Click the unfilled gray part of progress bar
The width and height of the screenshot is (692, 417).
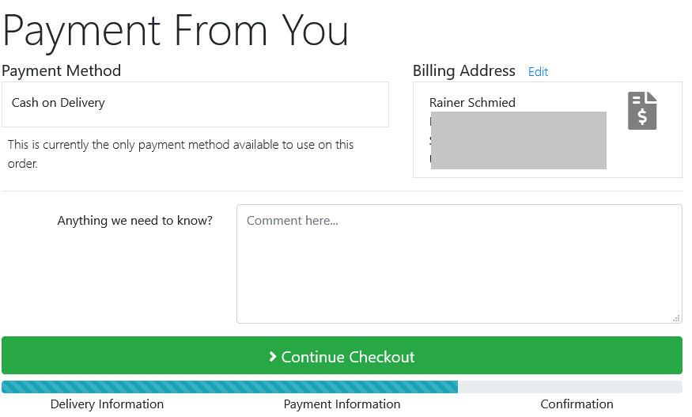click(x=570, y=387)
